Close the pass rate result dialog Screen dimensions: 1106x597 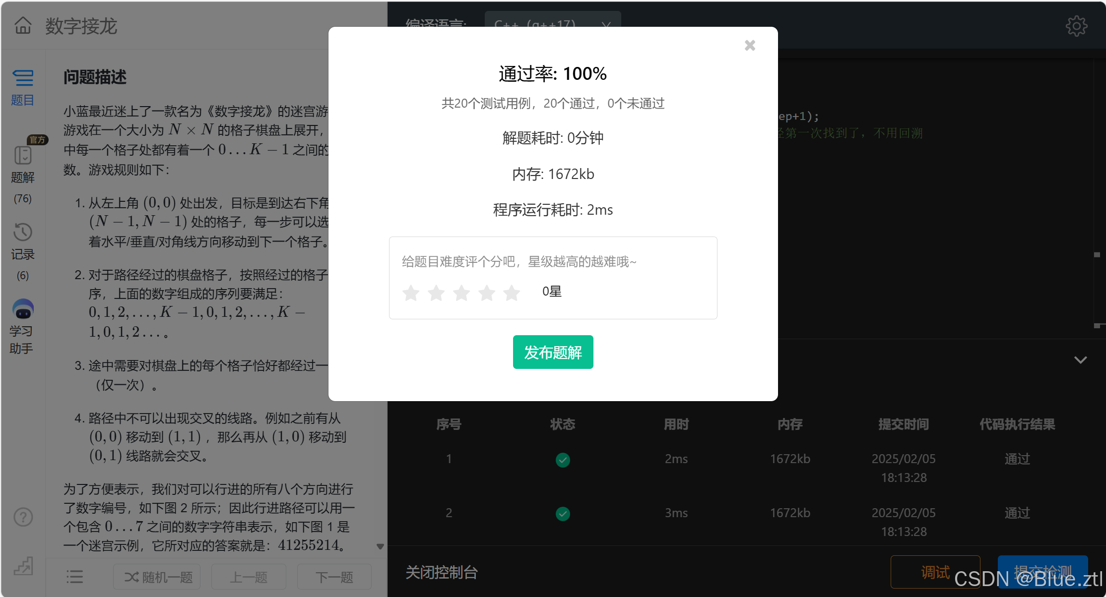[x=750, y=46]
